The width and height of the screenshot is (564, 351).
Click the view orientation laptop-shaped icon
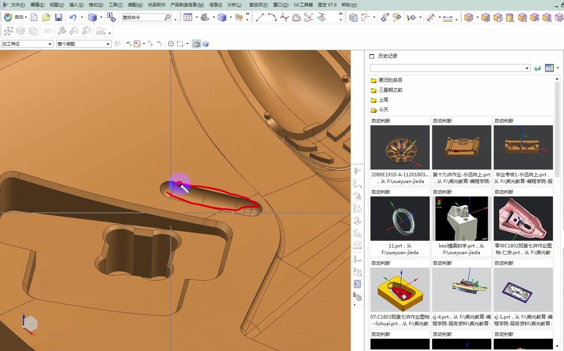point(205,17)
